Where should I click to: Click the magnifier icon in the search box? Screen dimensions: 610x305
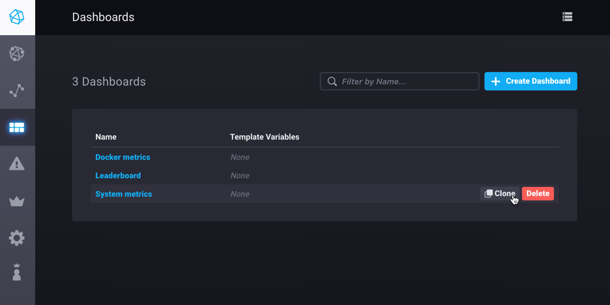(332, 81)
